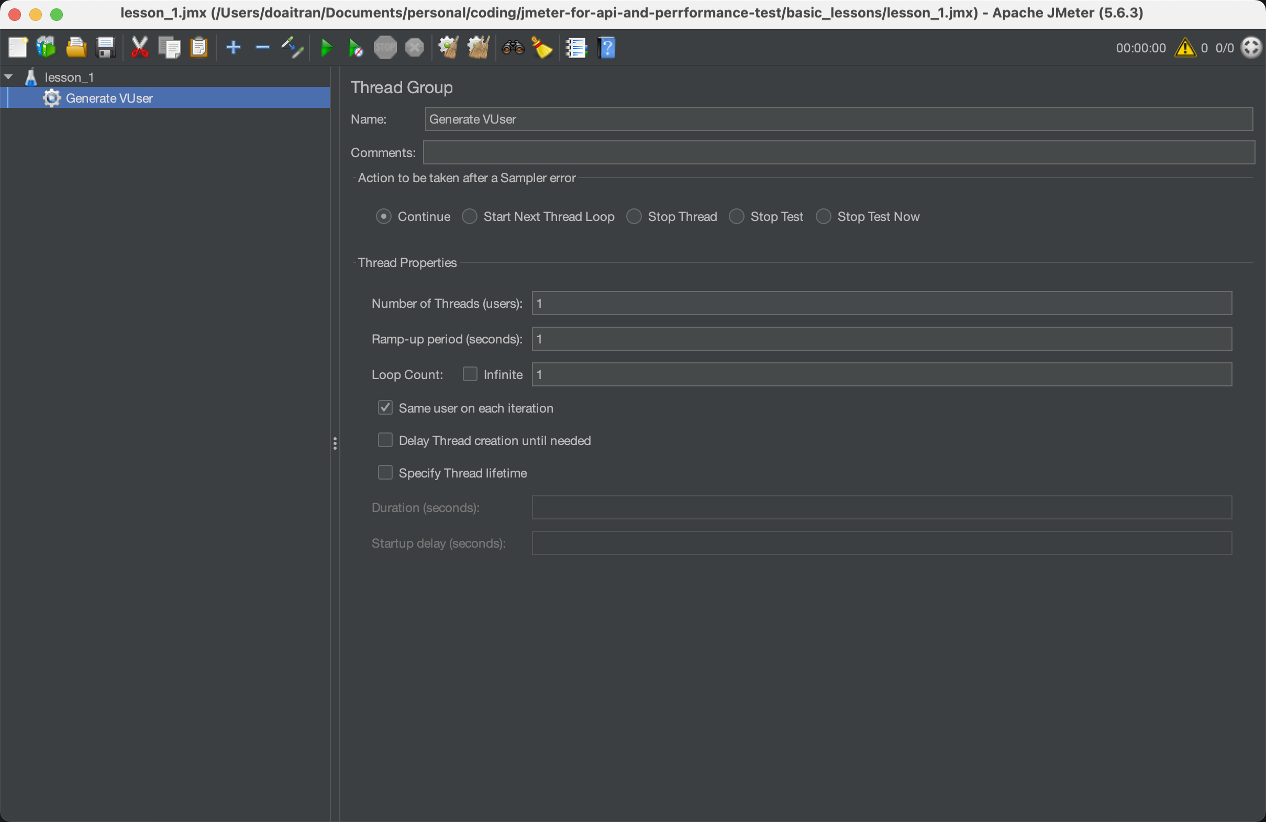Start the test with green play icon

point(327,47)
